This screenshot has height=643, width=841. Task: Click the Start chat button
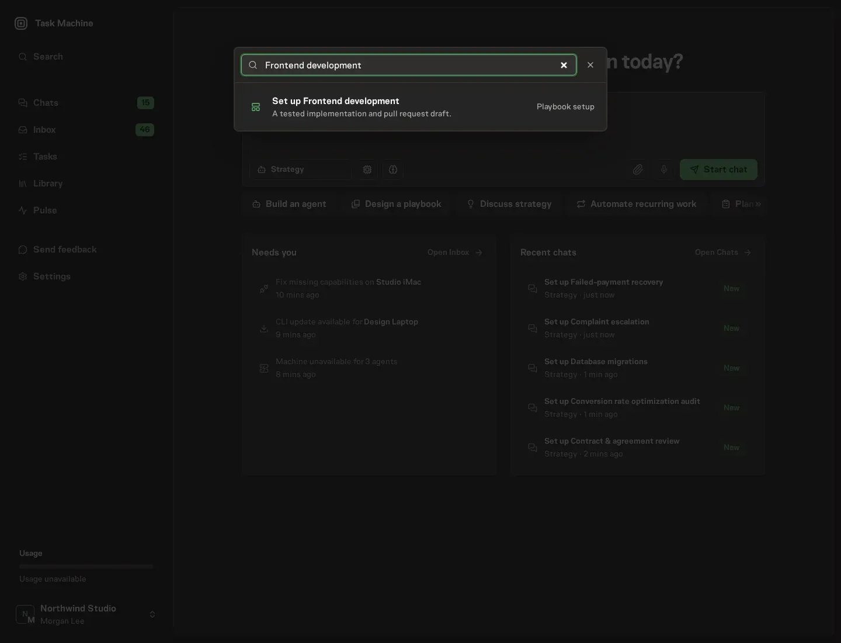pyautogui.click(x=718, y=170)
